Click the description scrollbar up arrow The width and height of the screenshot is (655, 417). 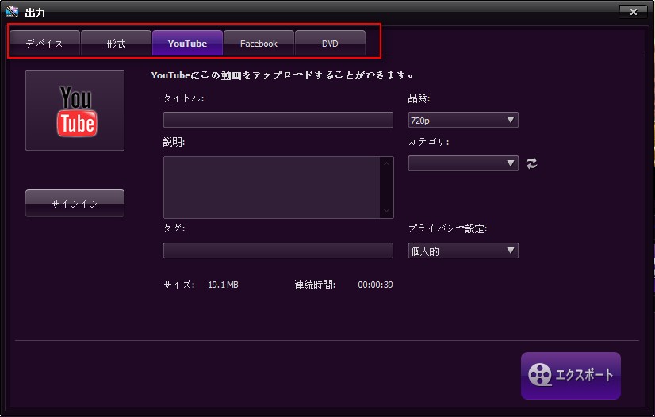(x=386, y=163)
